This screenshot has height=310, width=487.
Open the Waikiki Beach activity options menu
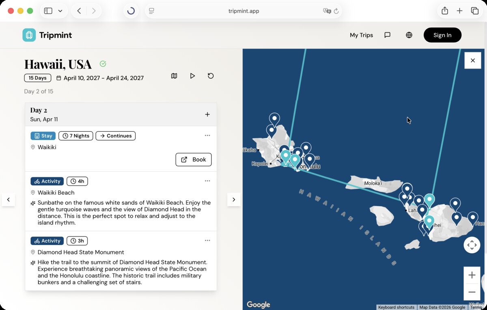tap(207, 181)
